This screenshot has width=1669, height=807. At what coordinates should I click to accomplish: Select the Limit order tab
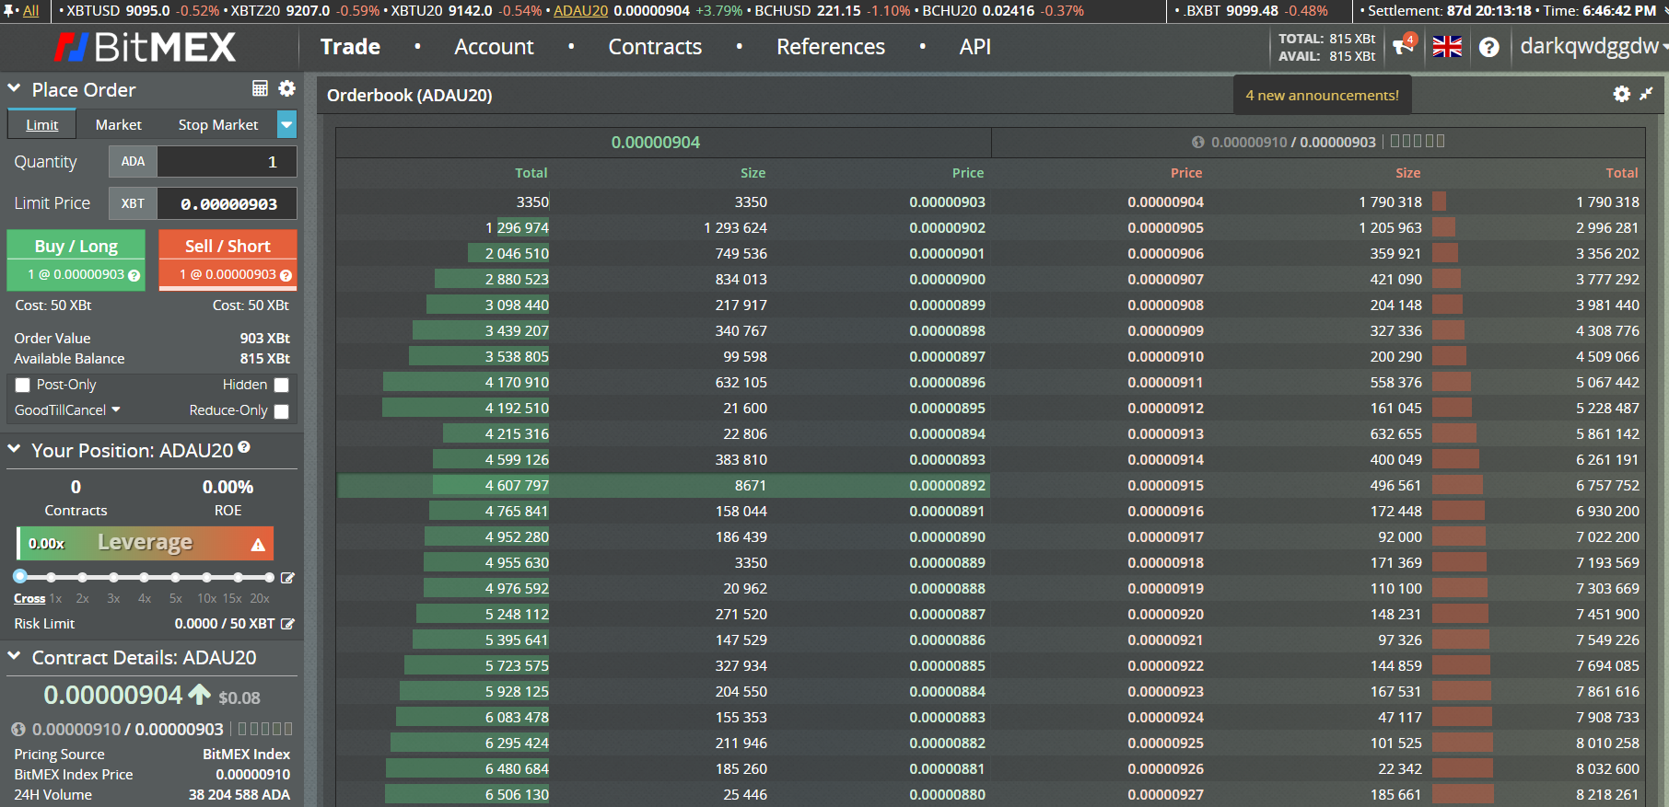click(x=42, y=124)
